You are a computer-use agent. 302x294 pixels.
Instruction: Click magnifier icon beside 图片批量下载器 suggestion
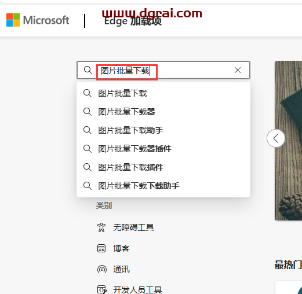(88, 112)
